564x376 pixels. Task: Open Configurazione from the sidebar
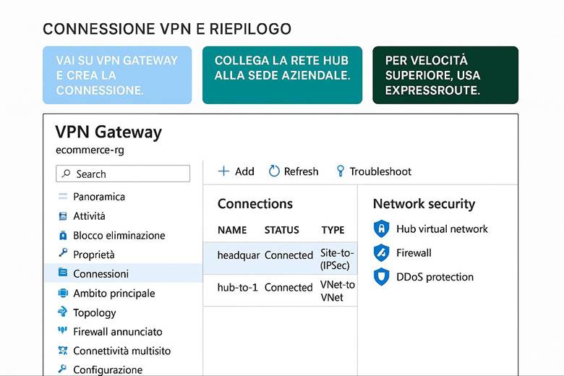coord(108,369)
